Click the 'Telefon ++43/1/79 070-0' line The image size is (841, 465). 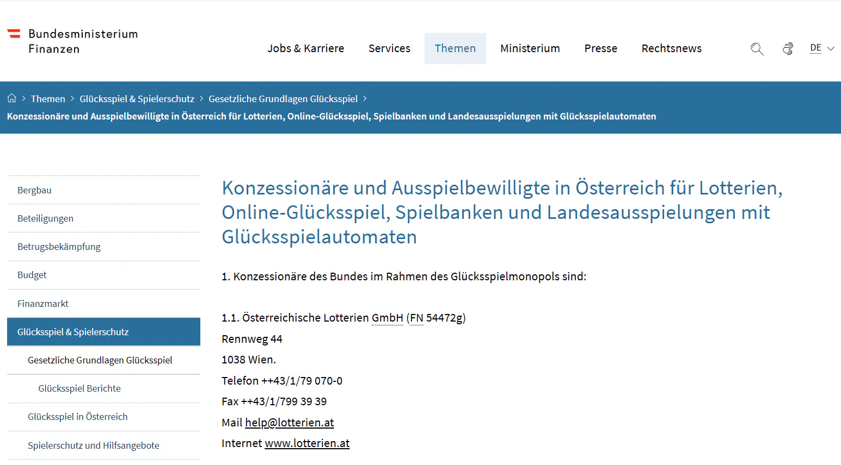click(x=282, y=381)
